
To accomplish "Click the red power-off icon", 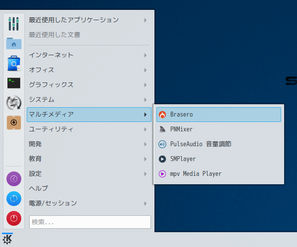I will [x=14, y=218].
